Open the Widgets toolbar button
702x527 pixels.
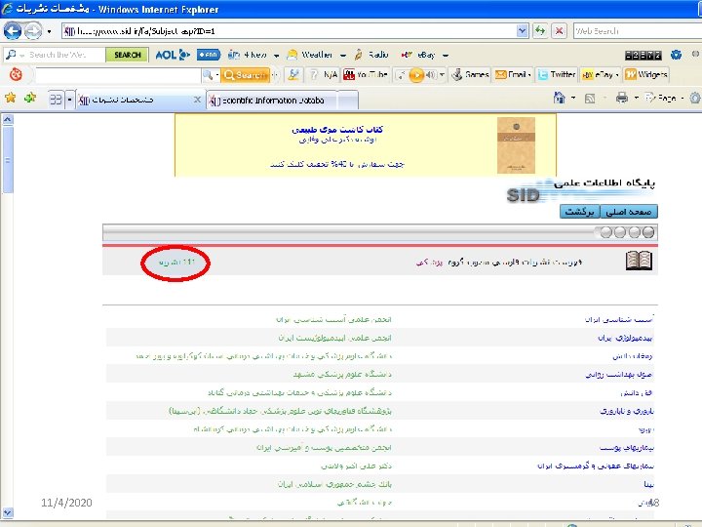click(646, 74)
